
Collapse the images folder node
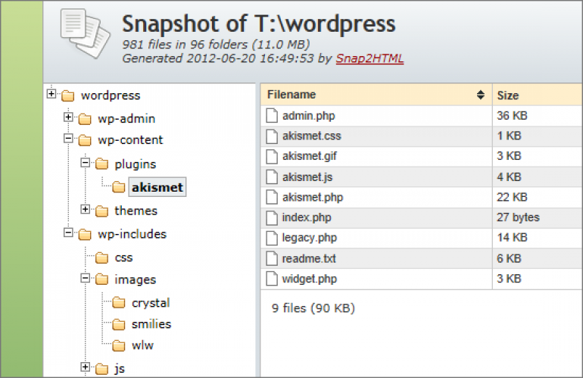[x=85, y=278]
